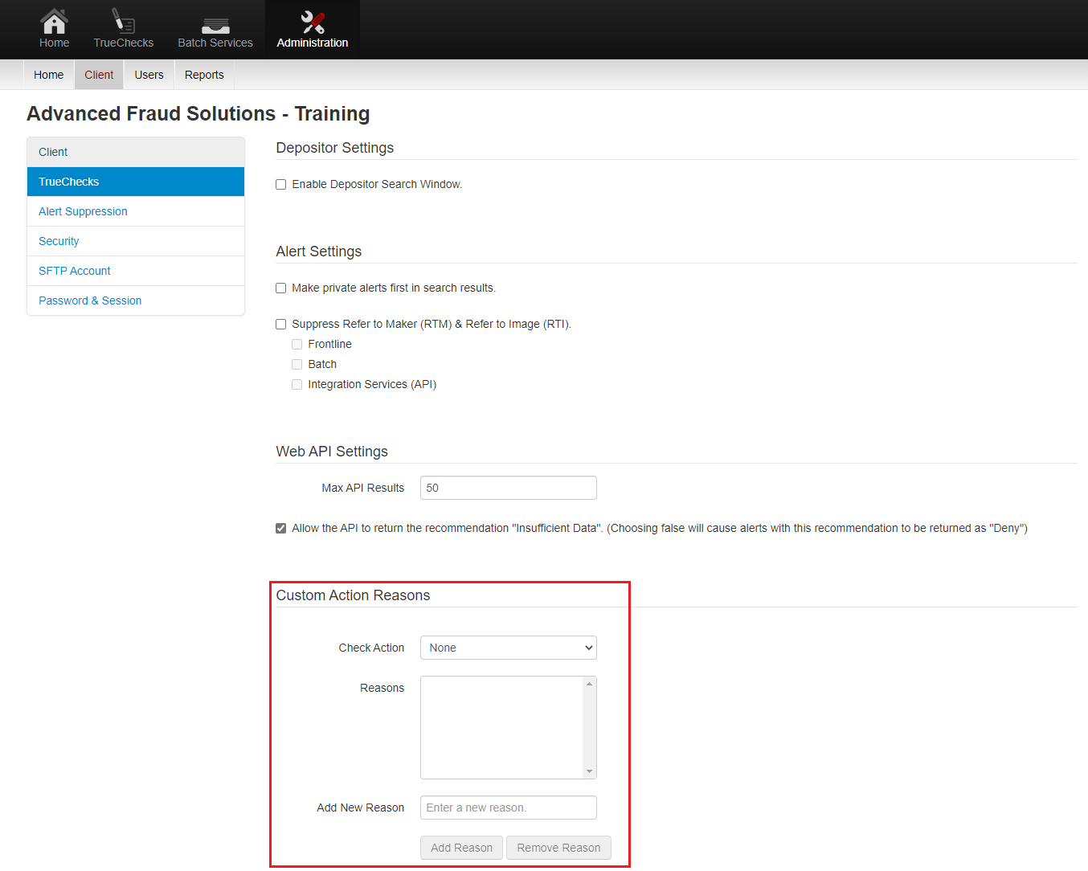Select the Client subnav tab
This screenshot has height=871, width=1088.
(99, 75)
